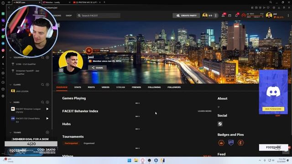Show Participated tournaments filter
292x164 pixels.
point(71,143)
